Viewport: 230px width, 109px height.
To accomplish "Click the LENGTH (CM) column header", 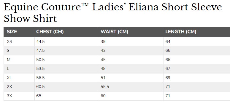I will 181,32.
